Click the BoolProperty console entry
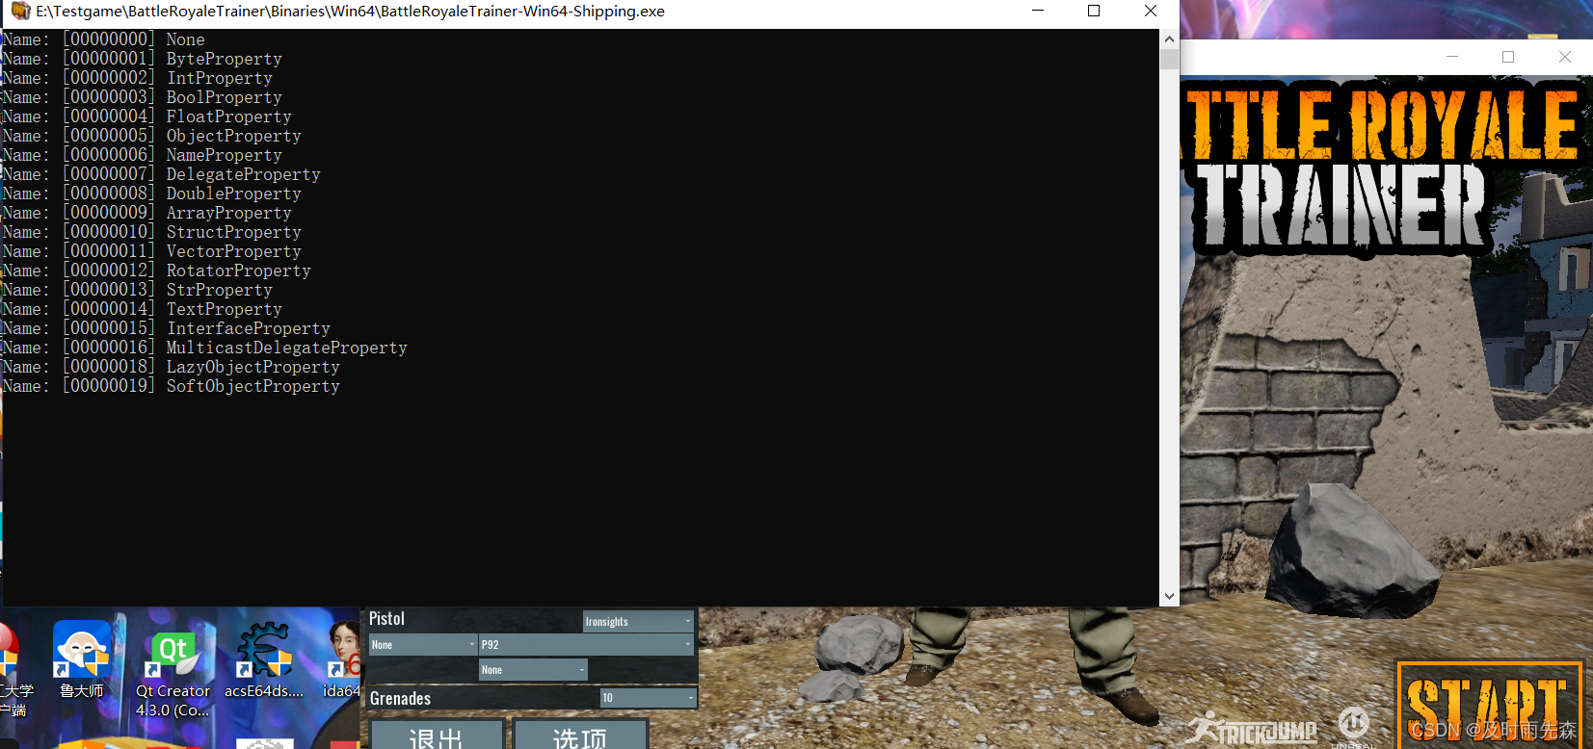1593x749 pixels. [x=143, y=97]
